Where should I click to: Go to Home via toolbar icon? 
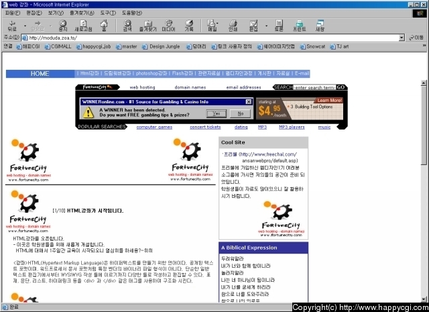(x=104, y=25)
